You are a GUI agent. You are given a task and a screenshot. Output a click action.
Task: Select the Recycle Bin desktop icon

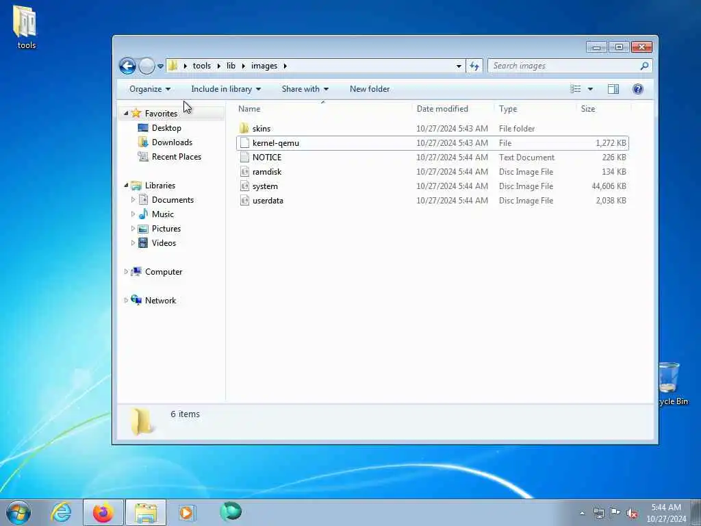pos(672,384)
